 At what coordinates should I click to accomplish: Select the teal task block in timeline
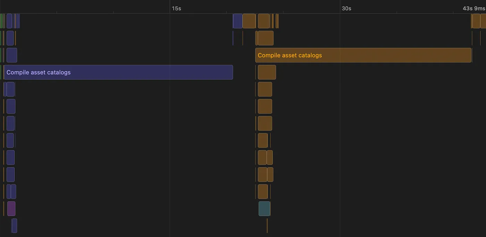[x=264, y=209]
